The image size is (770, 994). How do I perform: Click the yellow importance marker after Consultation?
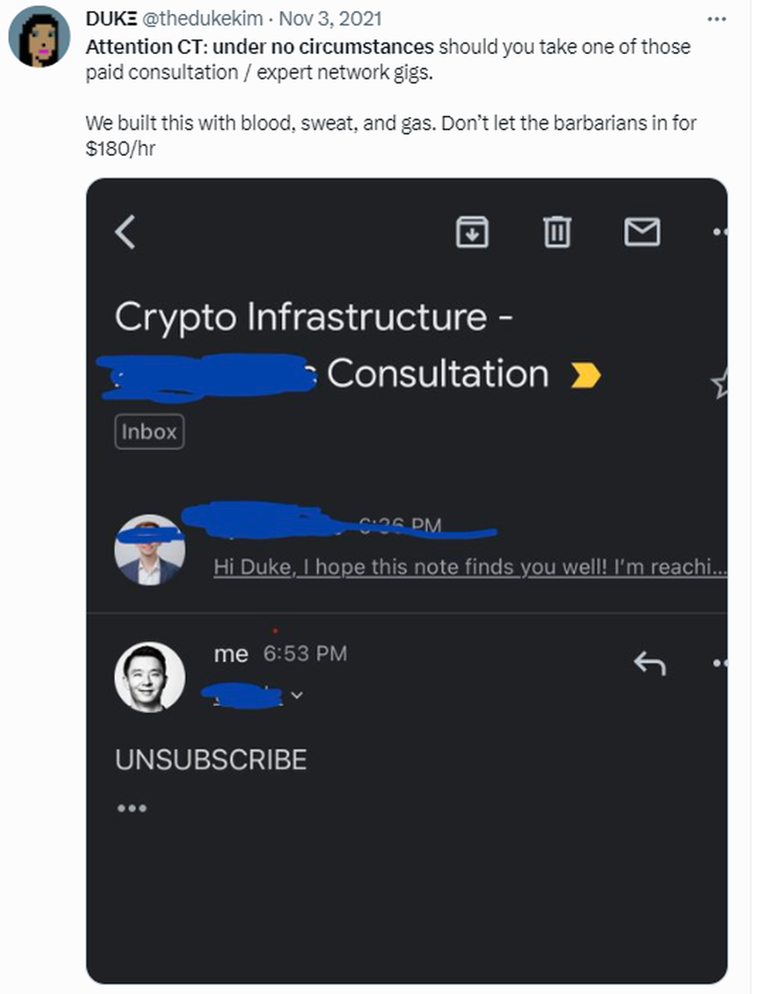585,375
